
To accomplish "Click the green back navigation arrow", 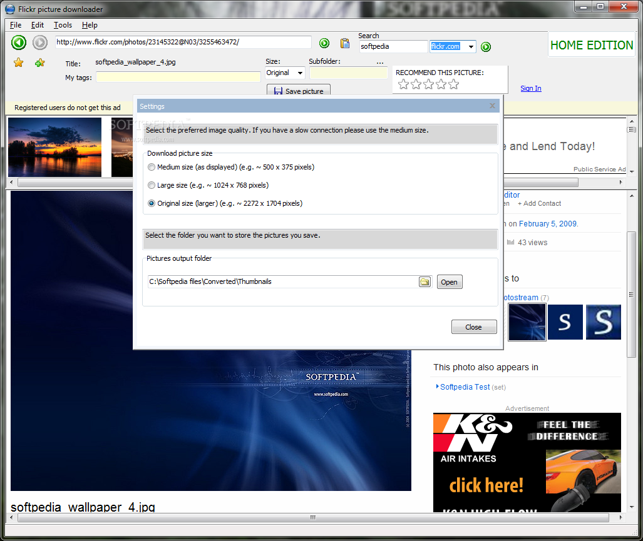I will [x=18, y=43].
